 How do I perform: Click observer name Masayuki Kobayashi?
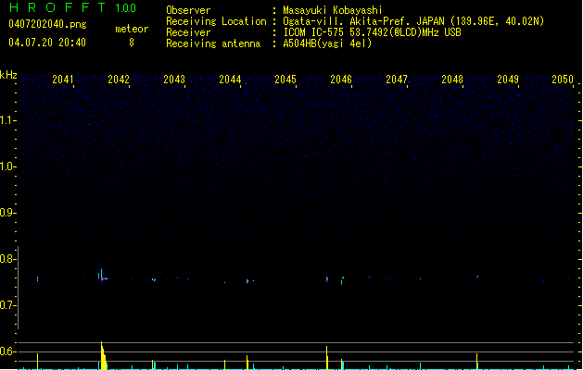tap(333, 10)
